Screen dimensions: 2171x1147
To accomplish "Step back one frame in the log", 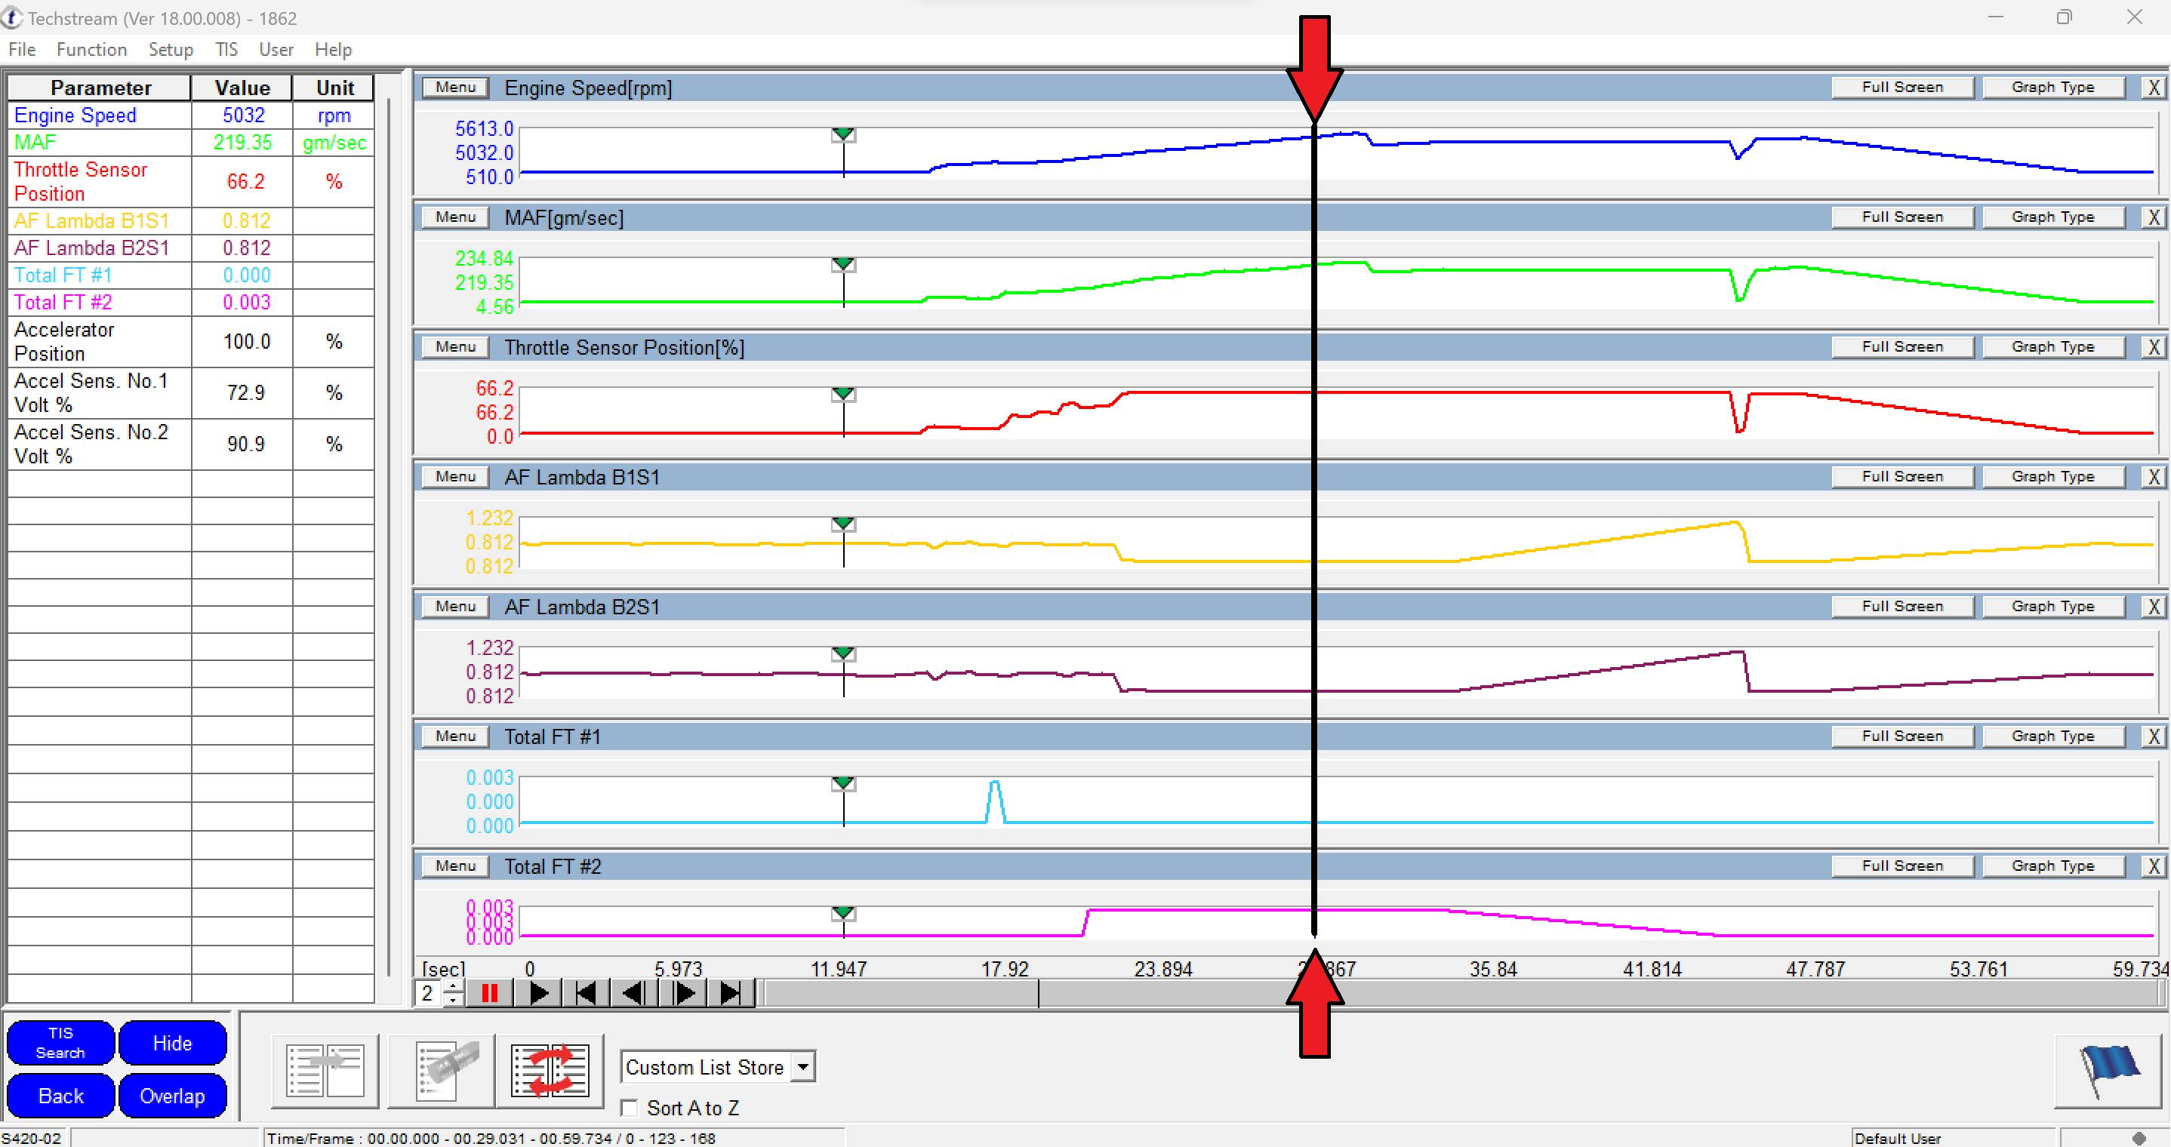I will point(633,994).
